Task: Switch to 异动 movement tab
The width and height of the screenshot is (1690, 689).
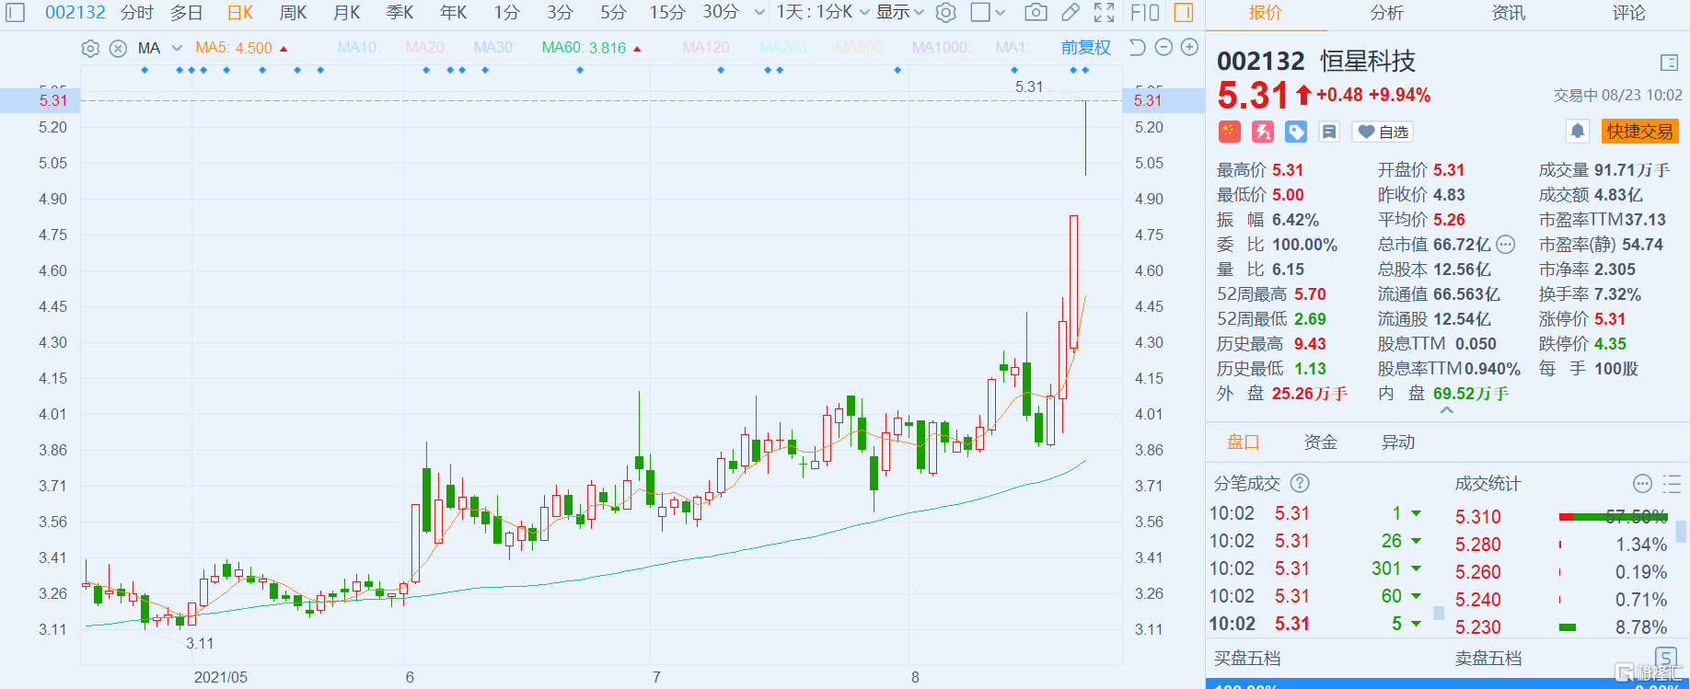Action: (x=1398, y=442)
